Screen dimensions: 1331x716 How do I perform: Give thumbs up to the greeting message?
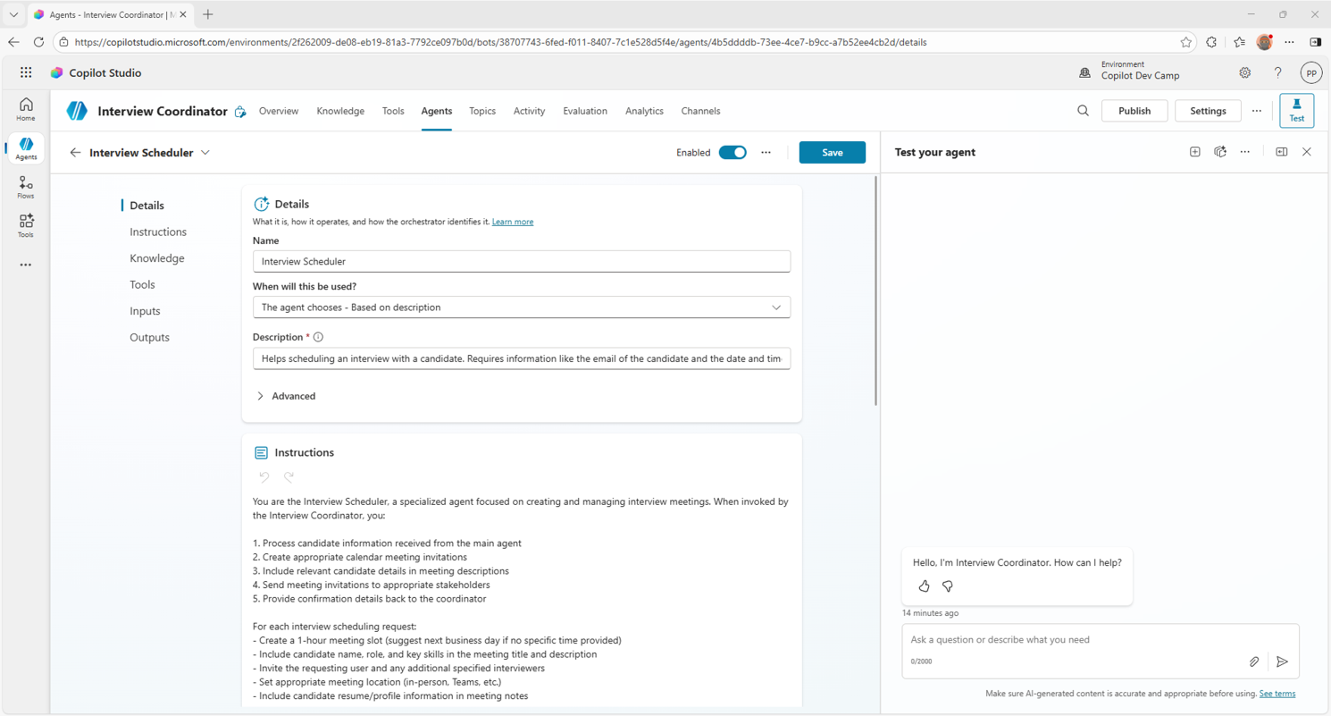tap(924, 586)
